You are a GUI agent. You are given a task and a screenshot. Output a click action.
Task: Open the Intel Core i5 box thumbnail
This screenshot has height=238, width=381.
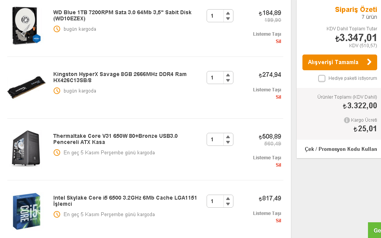[26, 211]
